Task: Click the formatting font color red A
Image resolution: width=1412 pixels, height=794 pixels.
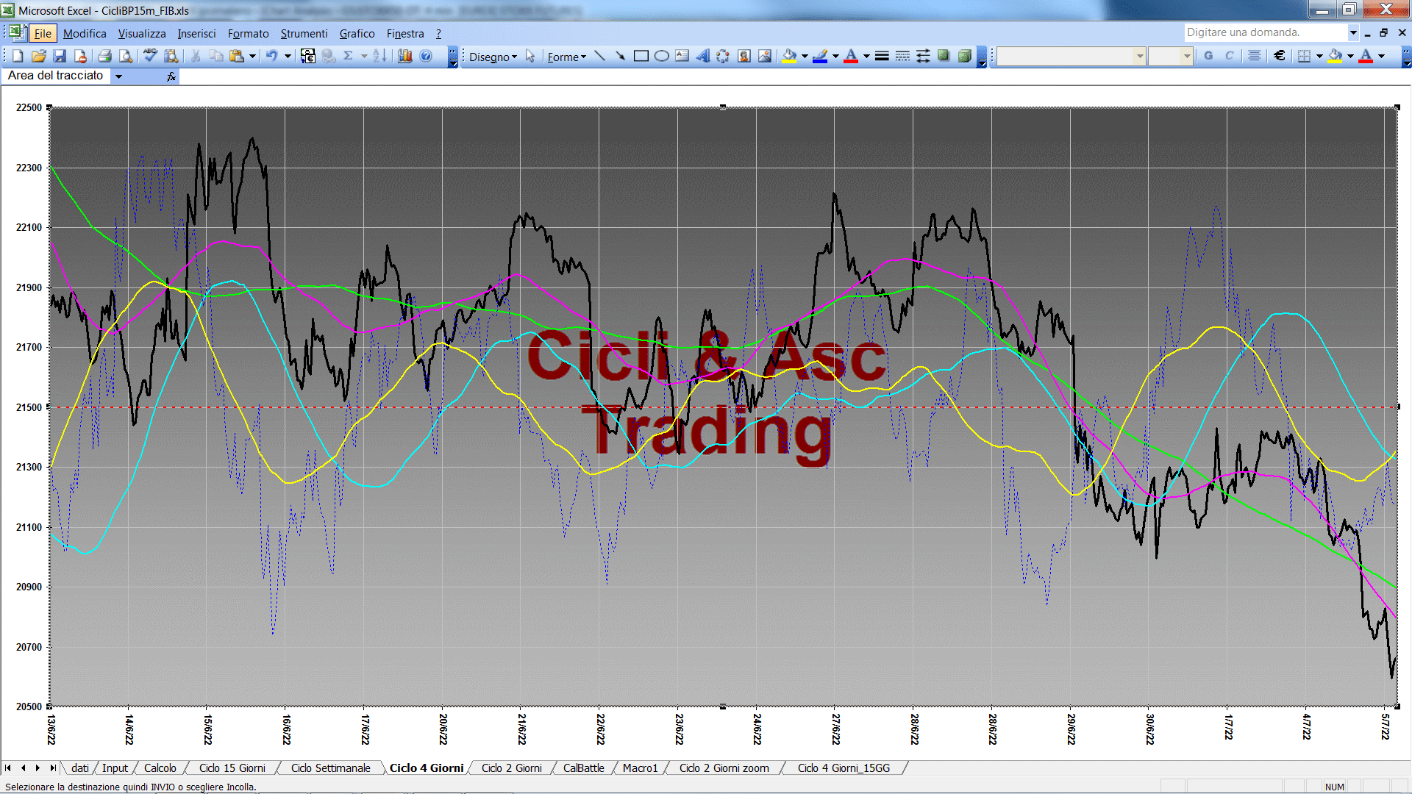Action: [x=1366, y=57]
